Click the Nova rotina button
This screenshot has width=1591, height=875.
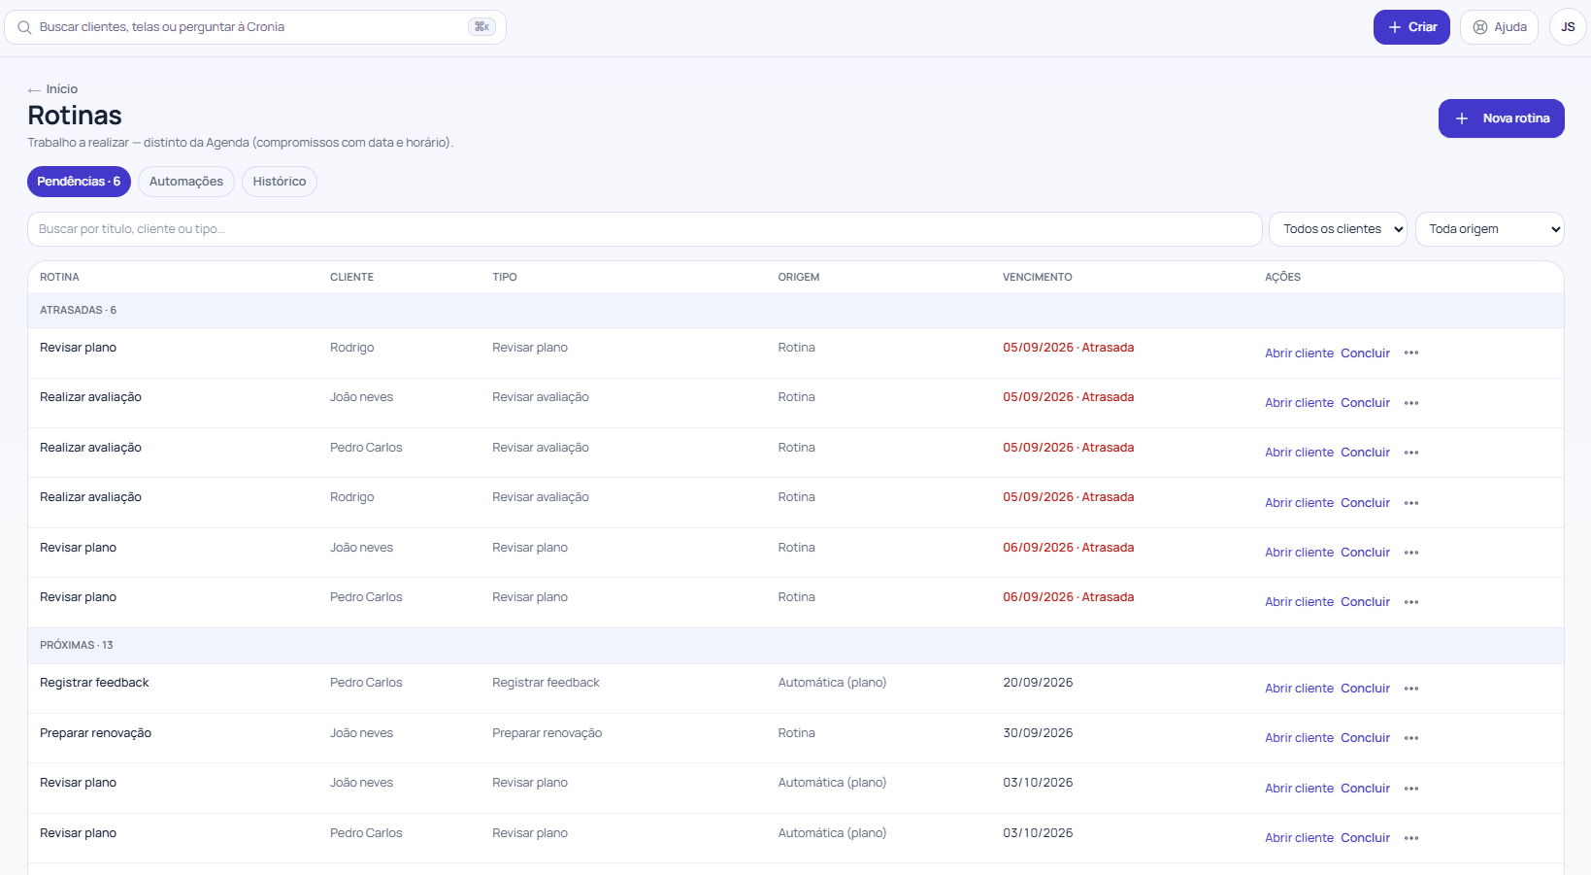tap(1501, 118)
